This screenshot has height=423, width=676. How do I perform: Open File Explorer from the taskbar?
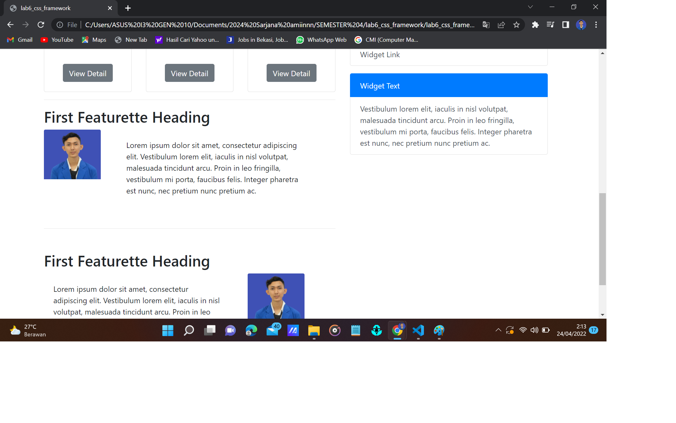coord(314,330)
